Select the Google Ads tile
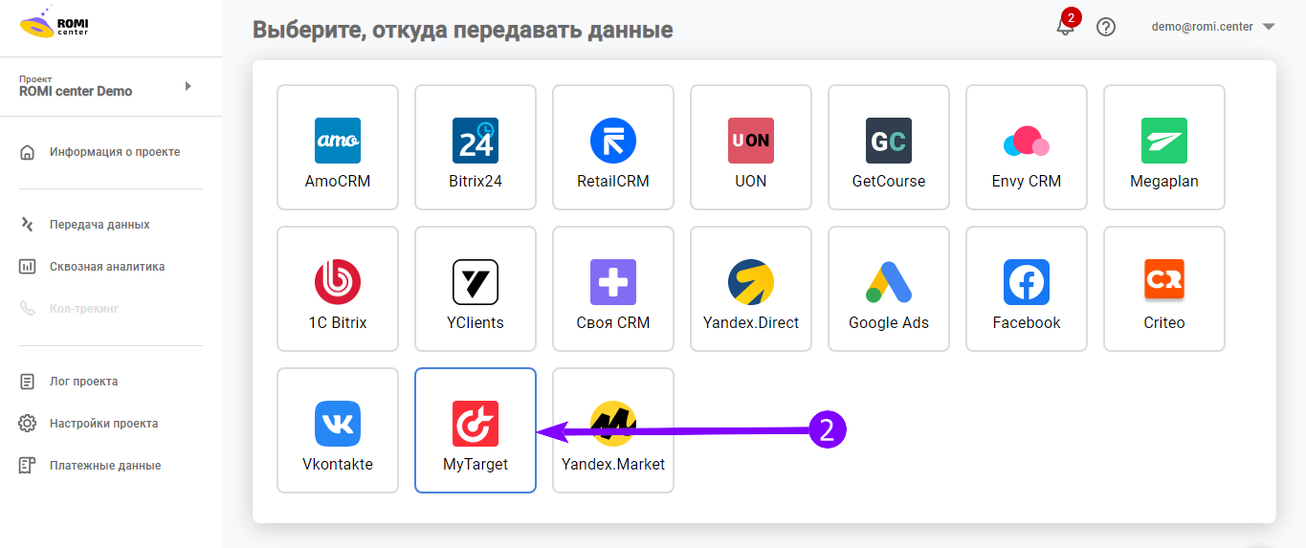Screen dimensions: 1306x548 click(x=889, y=289)
